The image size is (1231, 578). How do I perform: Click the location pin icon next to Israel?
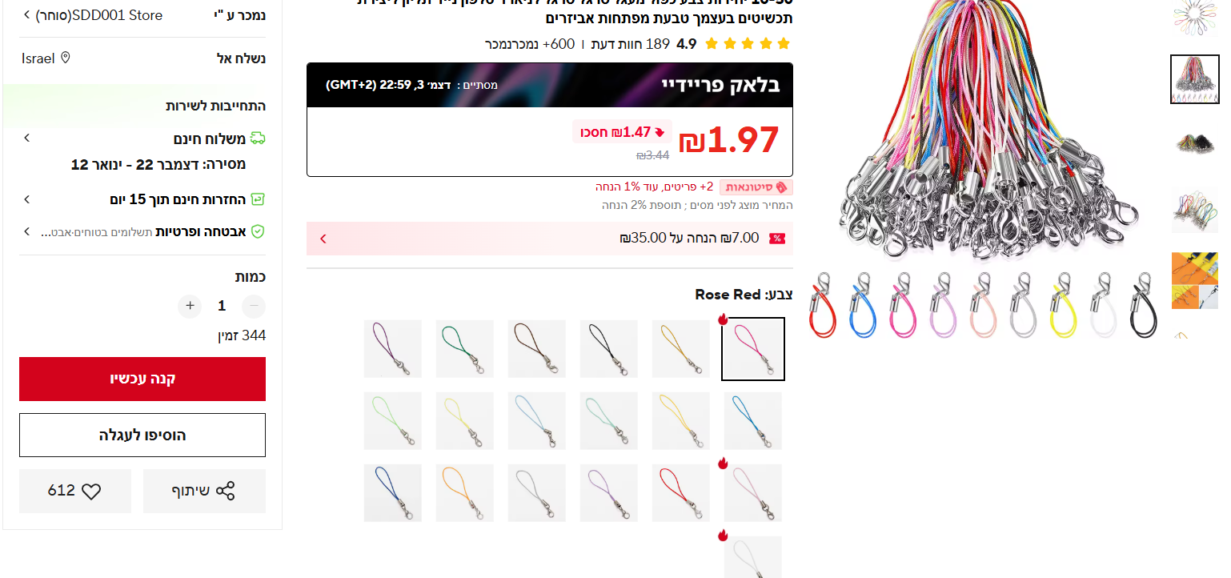(x=66, y=58)
